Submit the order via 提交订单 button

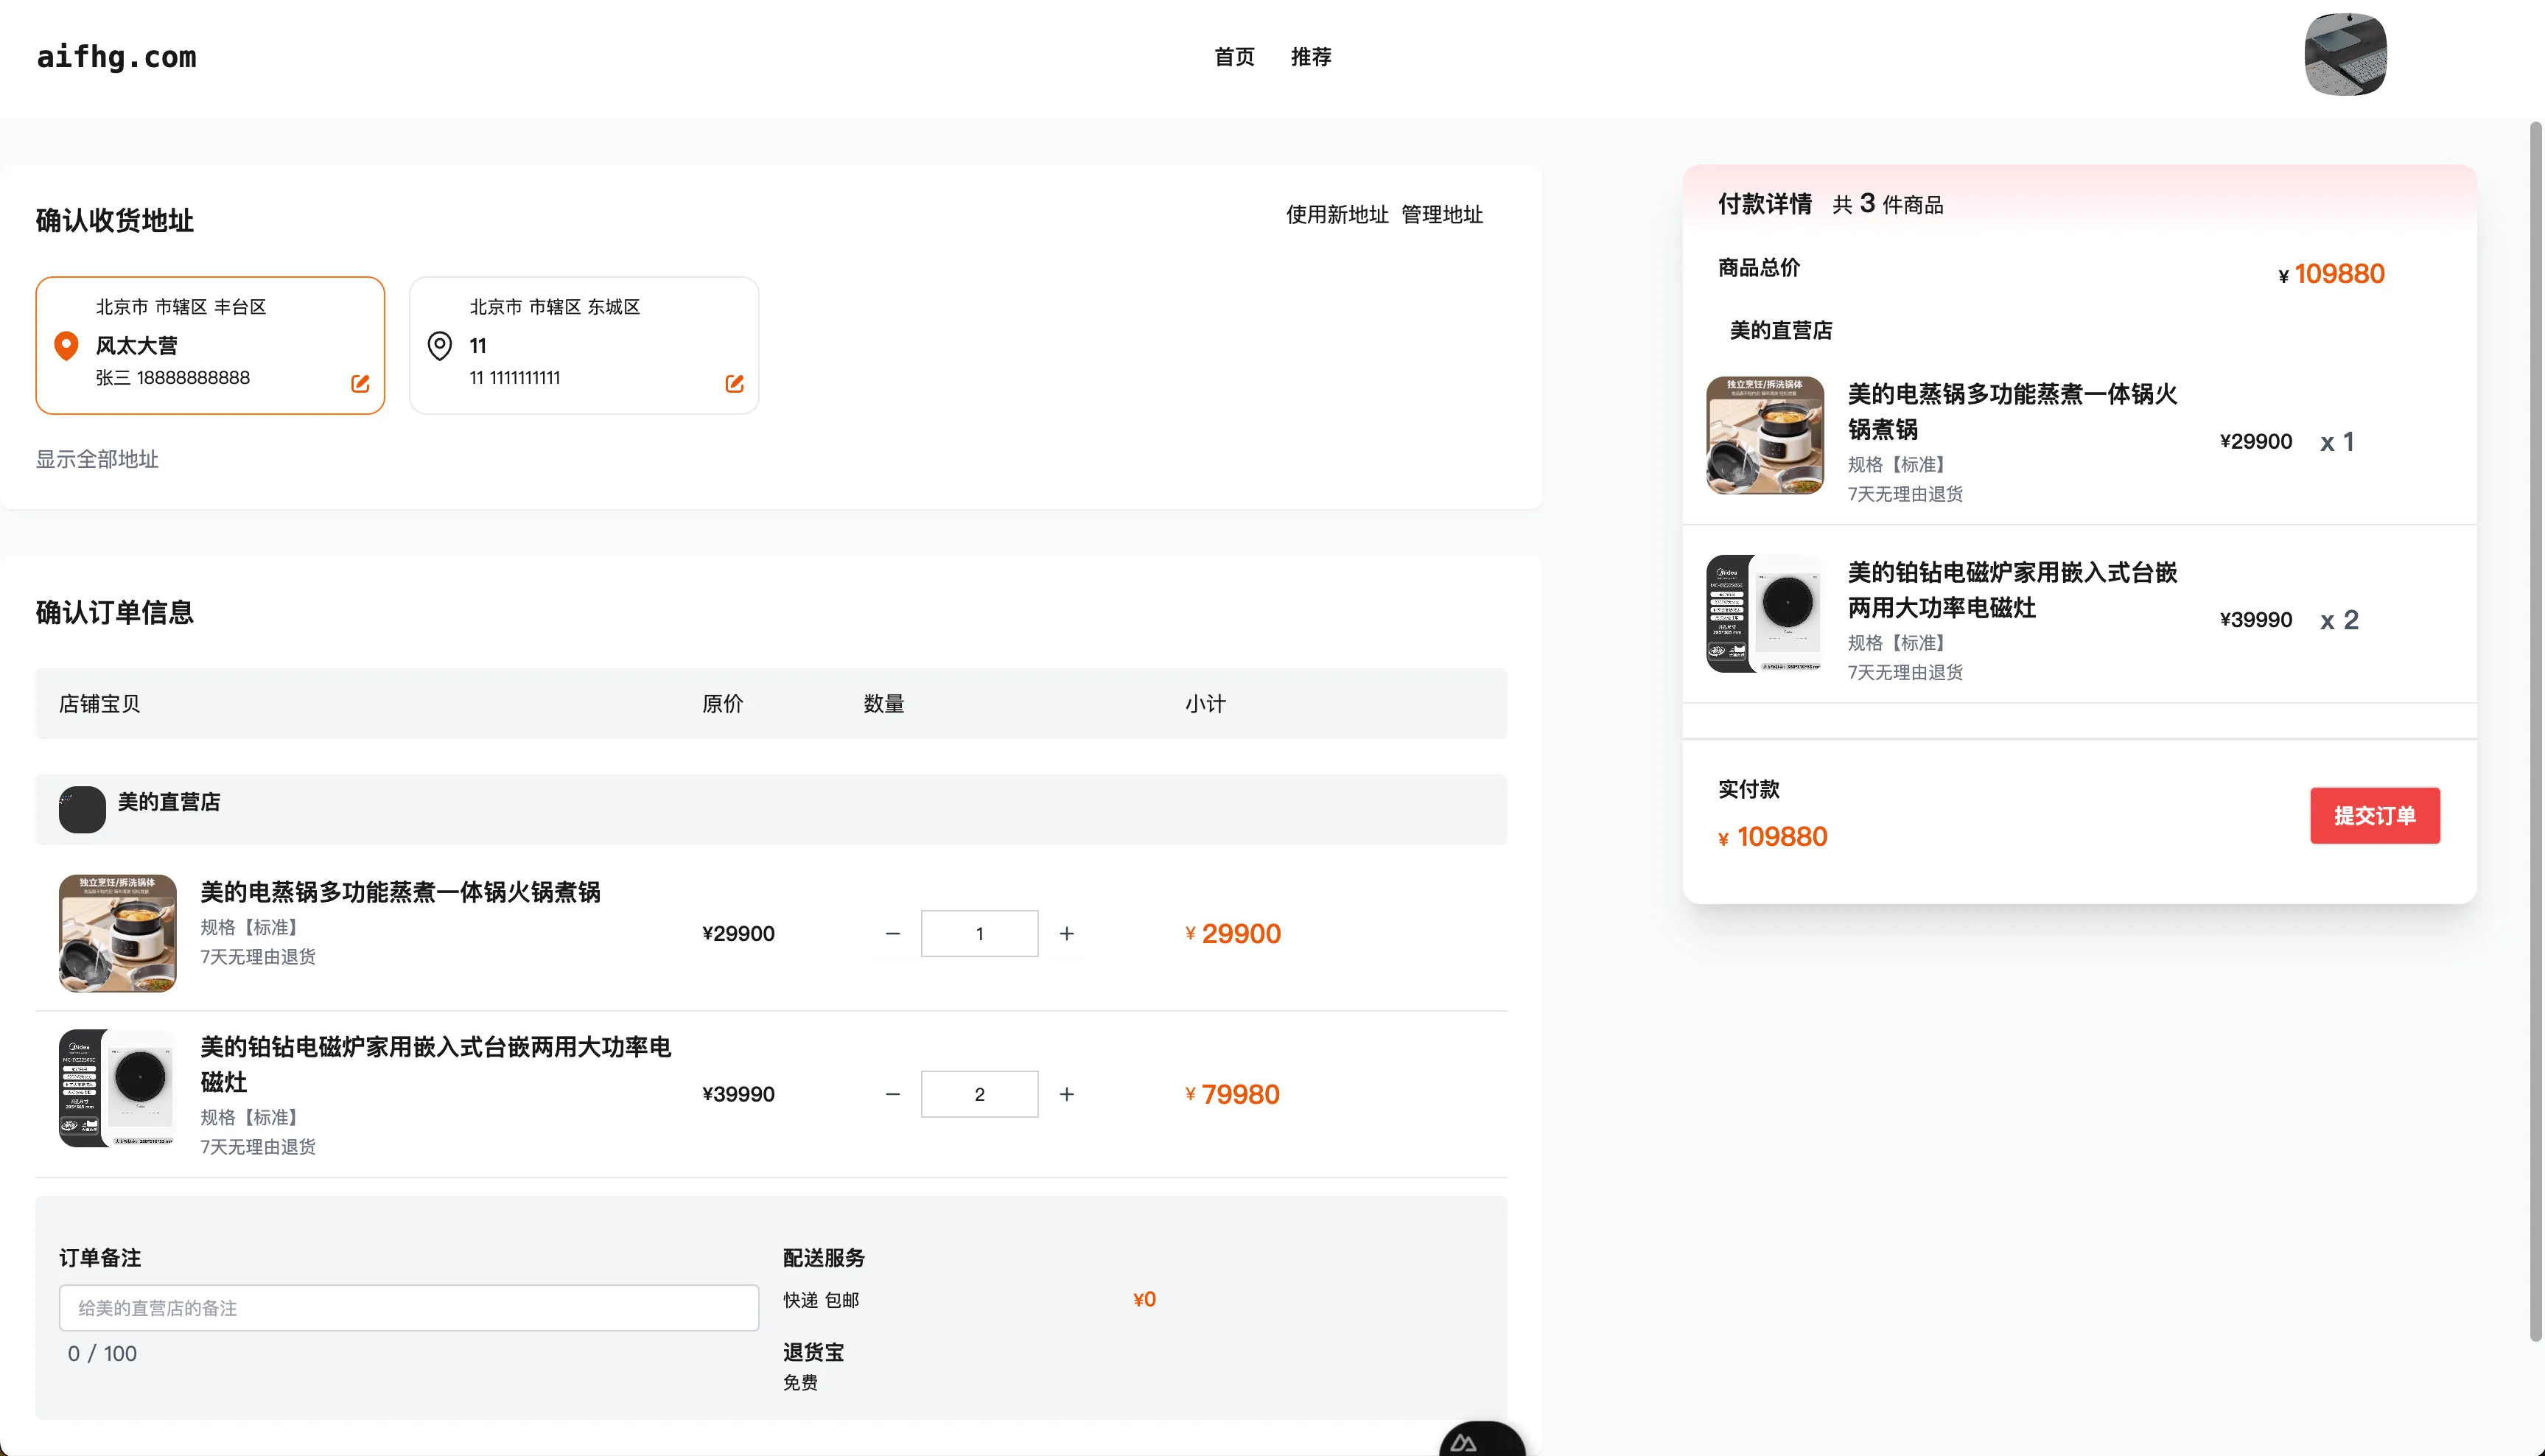(x=2375, y=815)
